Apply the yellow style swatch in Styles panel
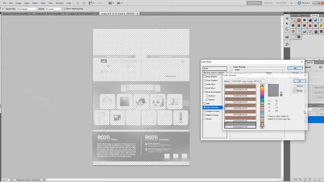Screen dimensions: 324x182 321,26
